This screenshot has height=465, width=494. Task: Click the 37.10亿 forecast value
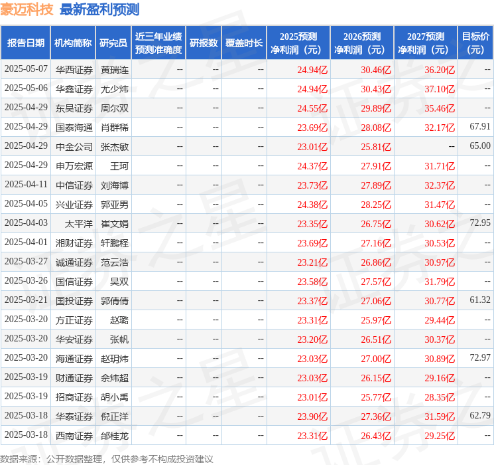click(440, 89)
